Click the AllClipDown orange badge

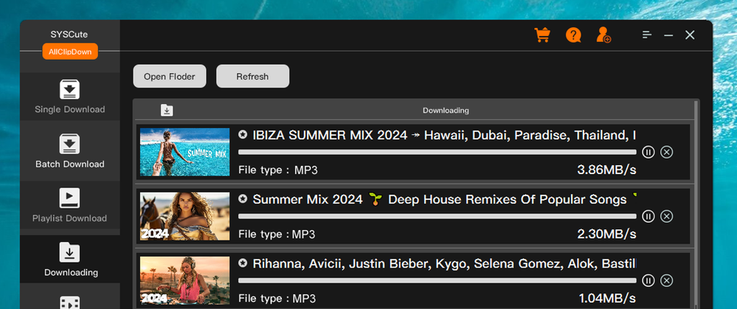[70, 52]
